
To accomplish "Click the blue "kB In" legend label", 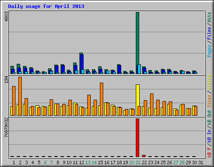I will click(x=209, y=136).
